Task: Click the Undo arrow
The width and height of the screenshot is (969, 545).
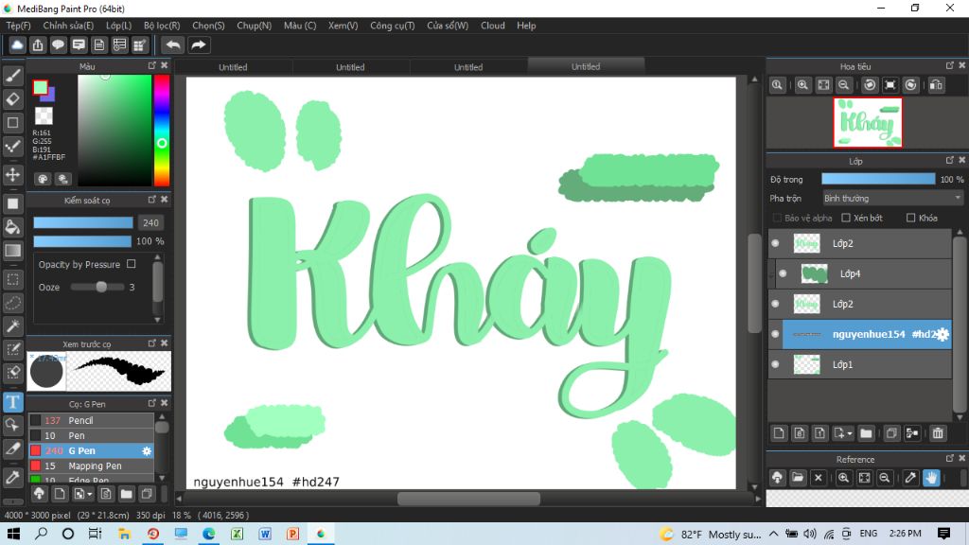Action: (x=173, y=45)
